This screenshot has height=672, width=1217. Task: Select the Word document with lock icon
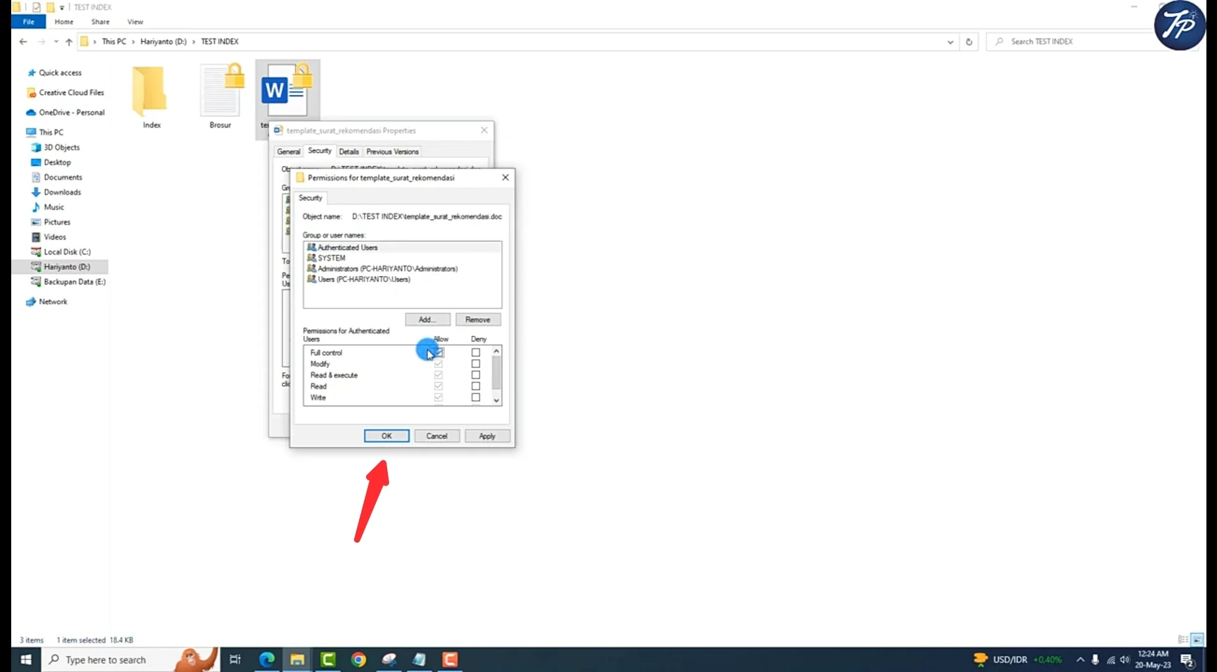288,92
